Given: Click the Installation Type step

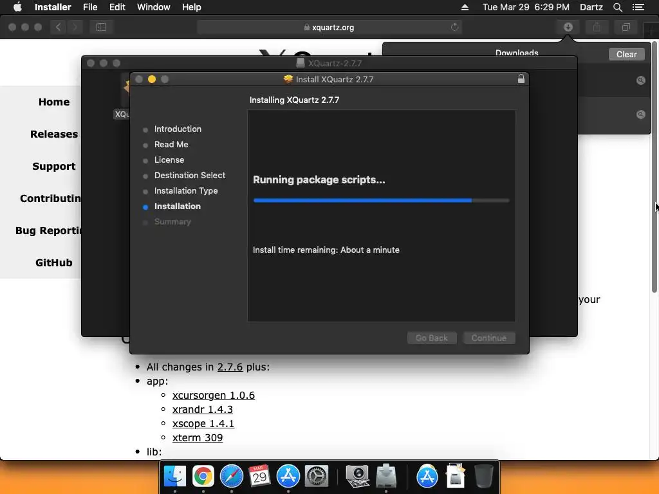Looking at the screenshot, I should click(x=186, y=190).
